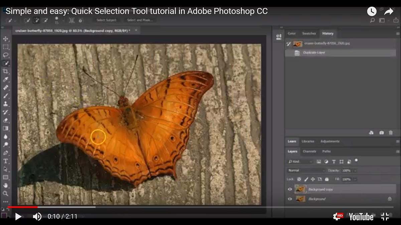Open the Normal blend mode dropdown
401x225 pixels.
pyautogui.click(x=306, y=170)
